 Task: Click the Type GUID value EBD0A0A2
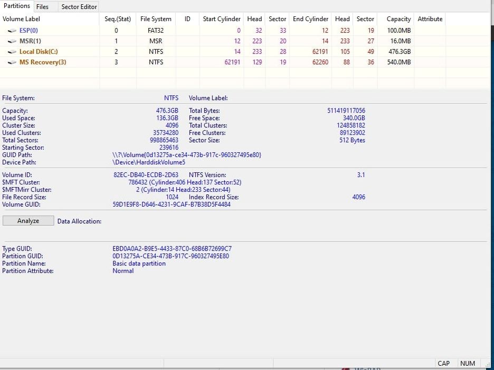pos(172,248)
